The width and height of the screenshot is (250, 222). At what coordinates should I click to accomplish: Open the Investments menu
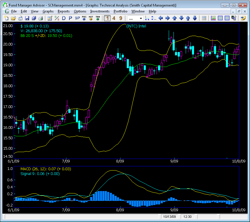point(100,11)
